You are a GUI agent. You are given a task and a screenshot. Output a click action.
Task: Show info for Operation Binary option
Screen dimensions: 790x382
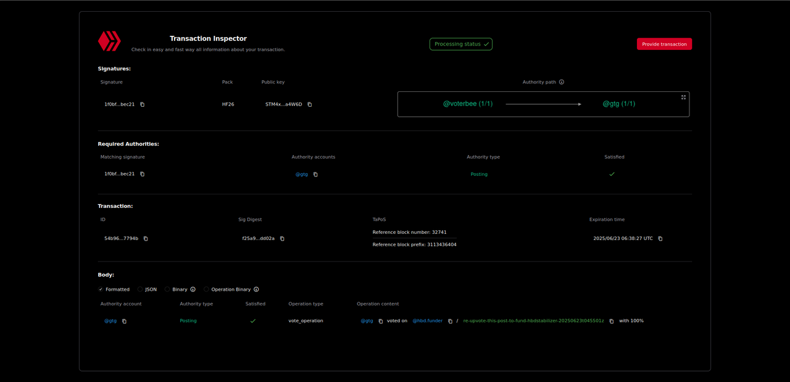pyautogui.click(x=256, y=289)
